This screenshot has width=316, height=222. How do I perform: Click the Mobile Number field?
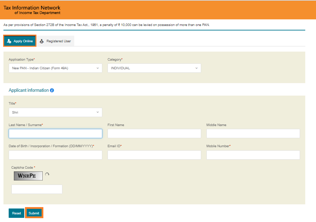(253, 155)
